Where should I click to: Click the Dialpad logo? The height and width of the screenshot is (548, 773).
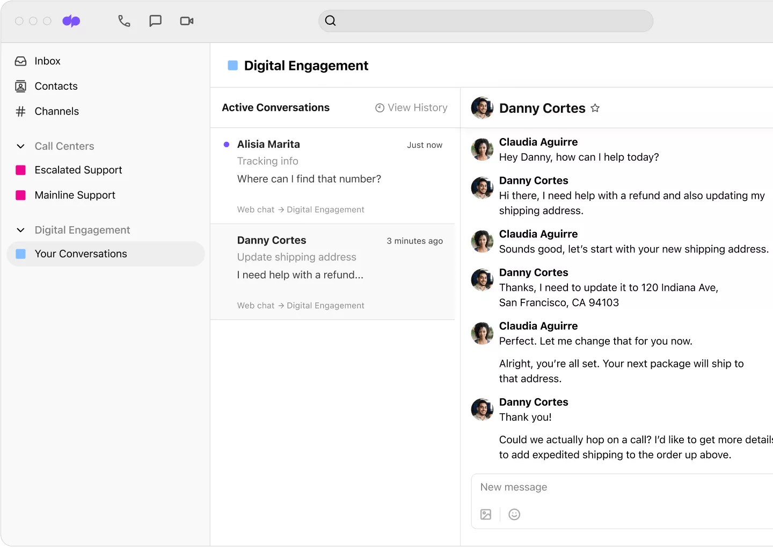point(71,21)
